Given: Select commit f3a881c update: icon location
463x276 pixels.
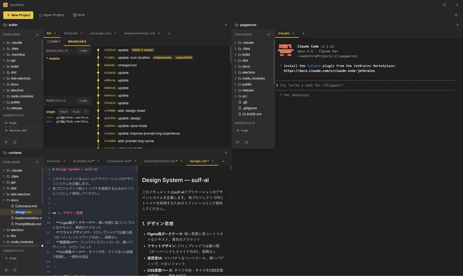Looking at the screenshot, I should click(x=162, y=57).
